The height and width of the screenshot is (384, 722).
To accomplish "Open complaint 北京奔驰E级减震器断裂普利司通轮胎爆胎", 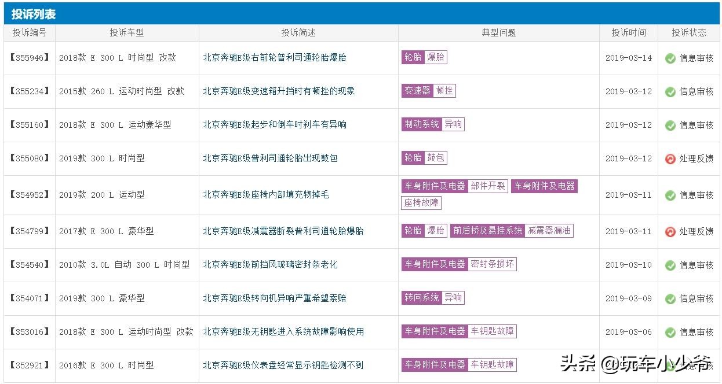I will (283, 231).
